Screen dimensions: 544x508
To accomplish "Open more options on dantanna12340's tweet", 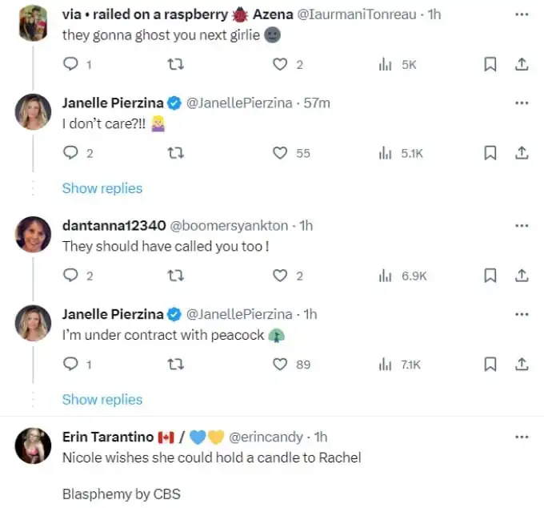I will coord(522,226).
